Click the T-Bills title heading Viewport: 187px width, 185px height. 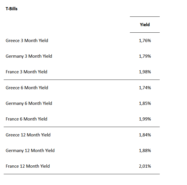point(11,9)
